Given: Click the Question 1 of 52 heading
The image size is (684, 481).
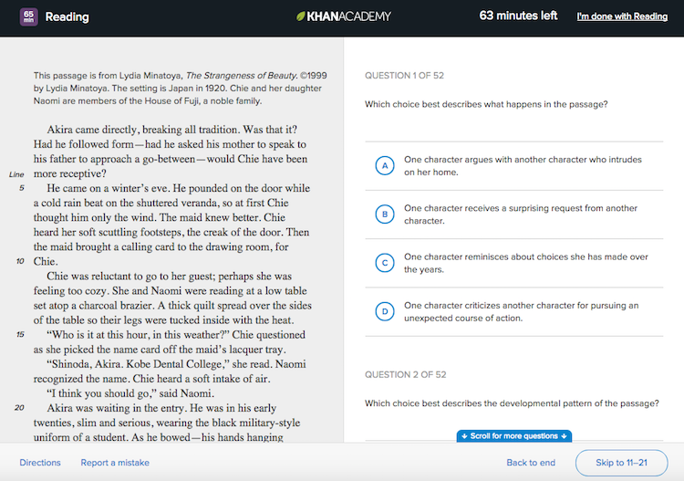Looking at the screenshot, I should coord(405,75).
